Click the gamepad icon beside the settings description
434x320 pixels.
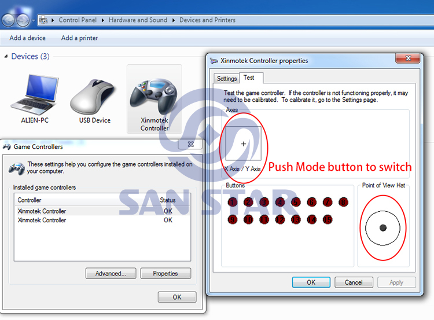click(17, 168)
